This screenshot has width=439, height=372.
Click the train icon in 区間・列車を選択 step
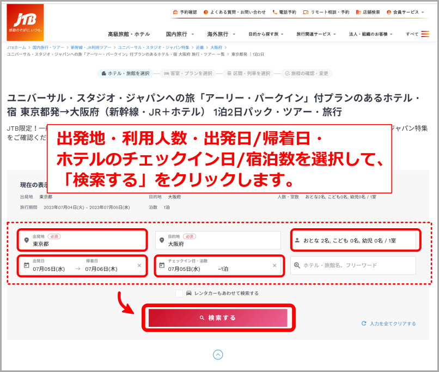click(x=229, y=74)
